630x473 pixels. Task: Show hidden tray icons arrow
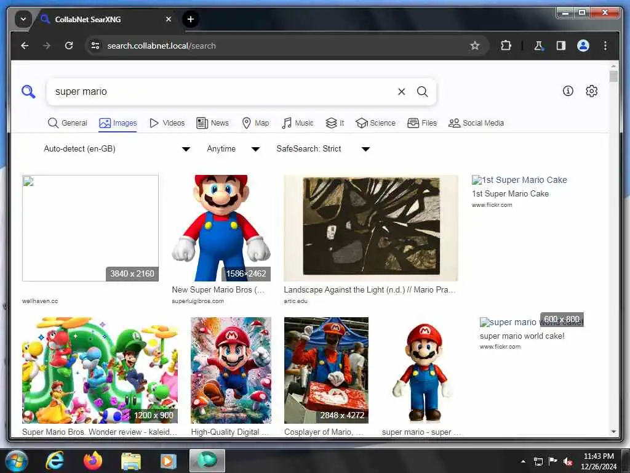point(523,462)
